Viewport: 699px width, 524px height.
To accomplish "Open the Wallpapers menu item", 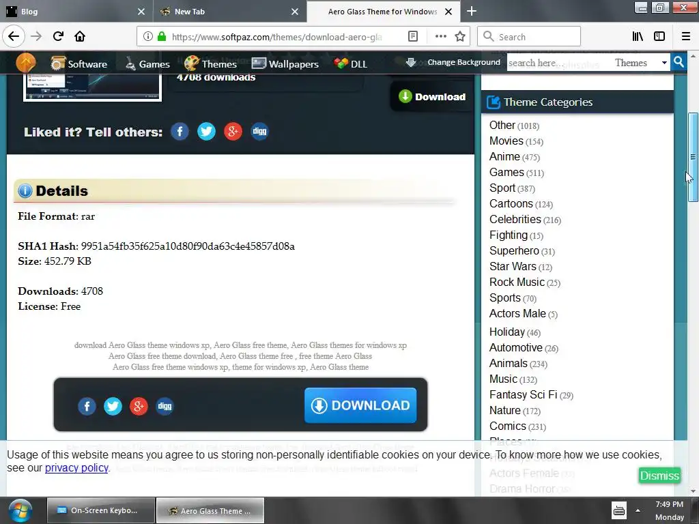I will 285,63.
